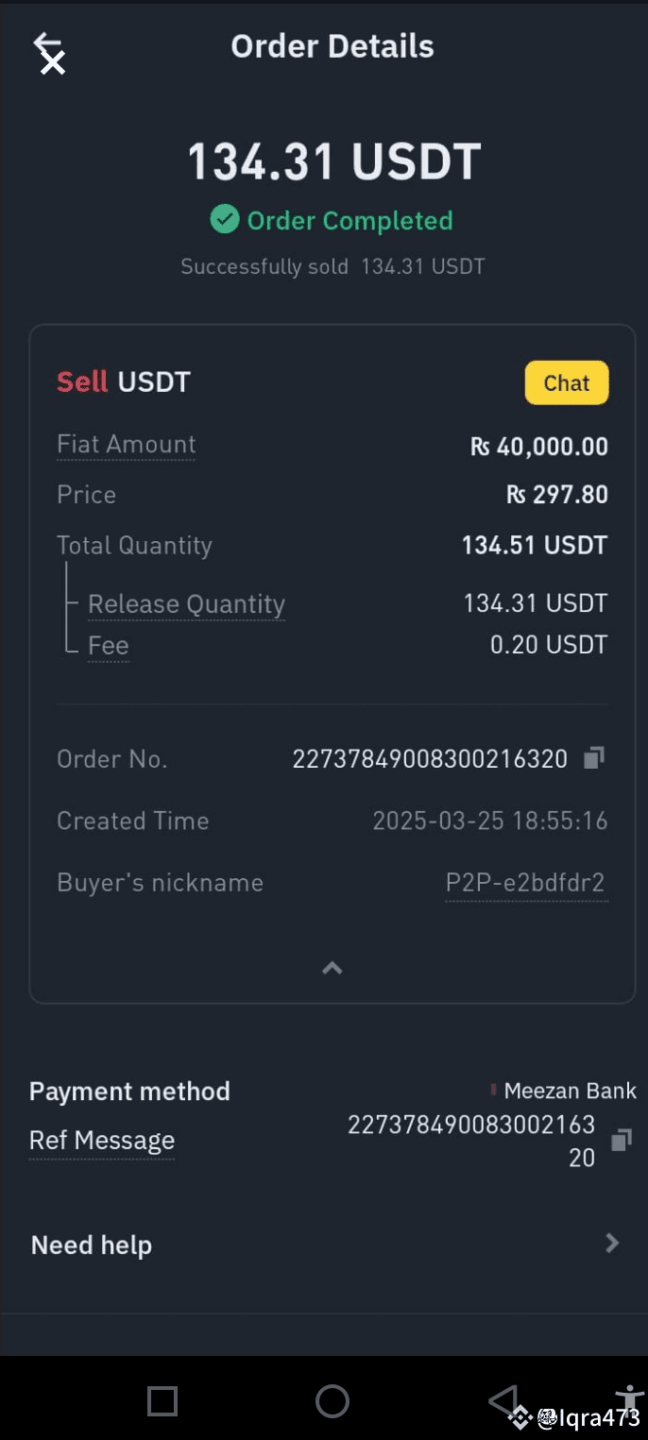Tap Android back triangle icon
The width and height of the screenshot is (648, 1440).
click(503, 1400)
